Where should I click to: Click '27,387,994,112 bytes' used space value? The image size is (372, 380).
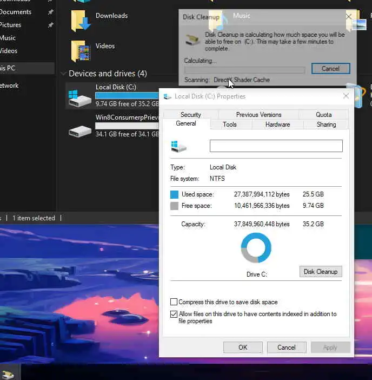(x=262, y=194)
